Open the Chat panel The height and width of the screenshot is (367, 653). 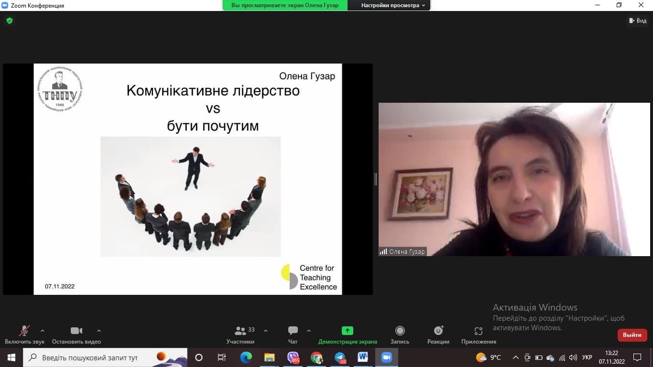point(293,331)
